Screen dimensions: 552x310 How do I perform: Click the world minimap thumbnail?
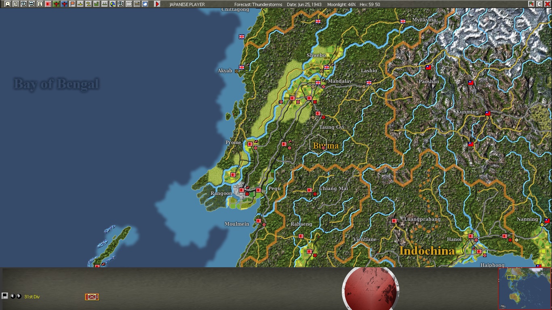(x=525, y=289)
